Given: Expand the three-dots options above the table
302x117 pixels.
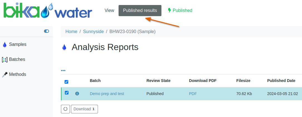Looking at the screenshot, I should pyautogui.click(x=63, y=71).
